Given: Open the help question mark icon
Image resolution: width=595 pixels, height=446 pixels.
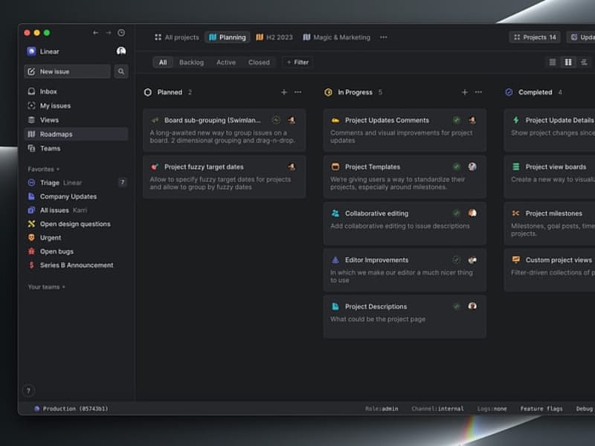Looking at the screenshot, I should (x=28, y=391).
